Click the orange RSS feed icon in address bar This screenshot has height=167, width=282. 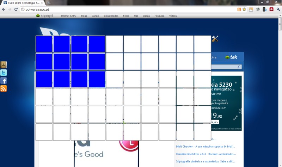click(x=239, y=10)
